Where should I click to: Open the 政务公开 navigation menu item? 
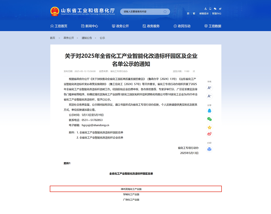[120, 26]
